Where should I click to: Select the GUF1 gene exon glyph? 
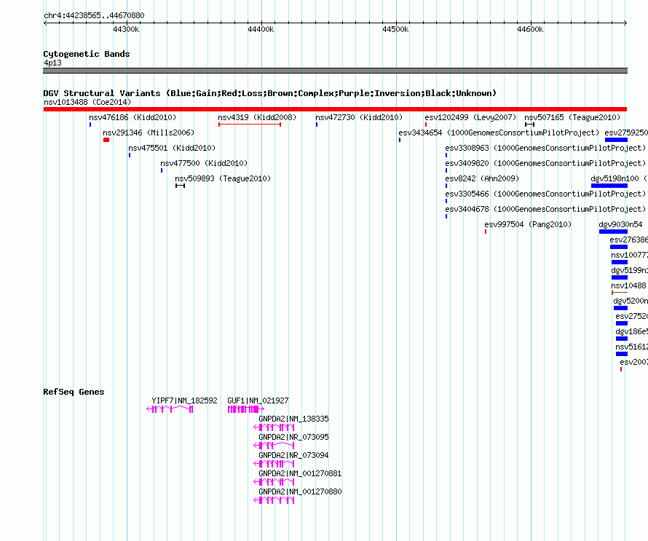coord(246,409)
